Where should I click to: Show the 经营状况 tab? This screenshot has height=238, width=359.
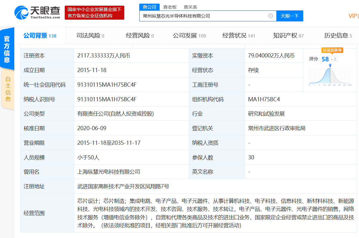pyautogui.click(x=239, y=36)
